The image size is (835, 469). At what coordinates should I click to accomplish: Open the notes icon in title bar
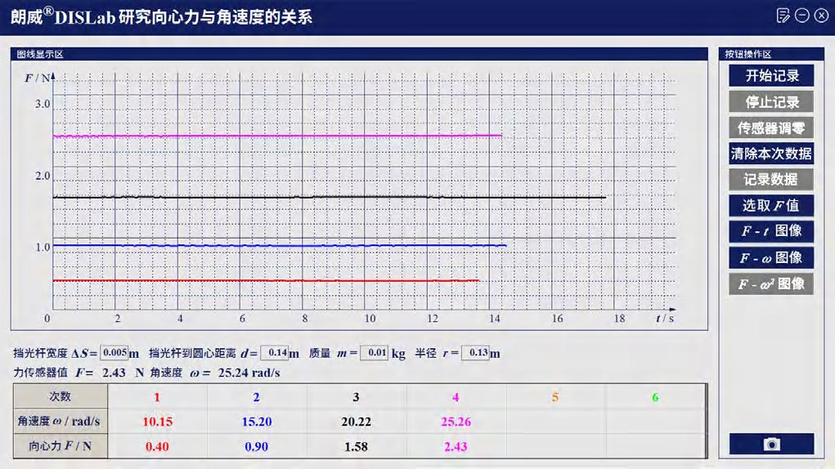click(783, 16)
